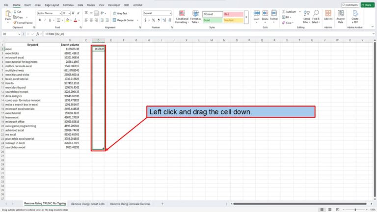
Task: Click Analyze Data
Action: (x=341, y=17)
